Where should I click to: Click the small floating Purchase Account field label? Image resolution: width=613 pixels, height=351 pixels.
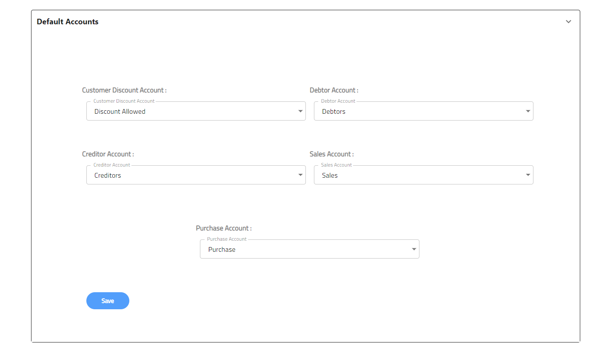click(227, 239)
